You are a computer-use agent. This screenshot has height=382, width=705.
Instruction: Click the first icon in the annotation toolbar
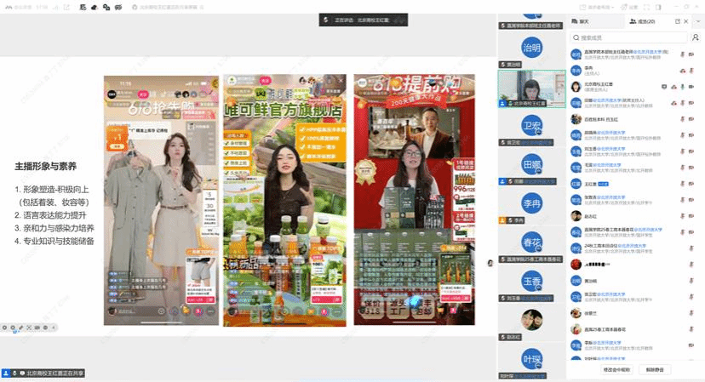5,328
